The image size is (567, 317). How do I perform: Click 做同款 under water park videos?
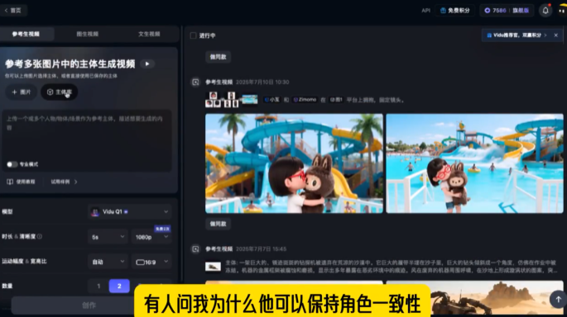218,224
